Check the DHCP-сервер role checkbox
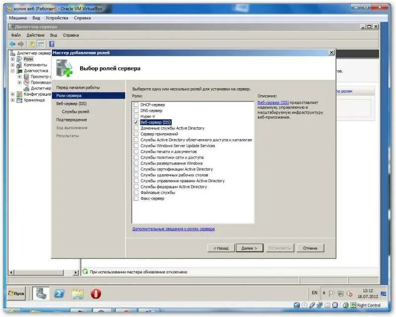 (x=136, y=105)
